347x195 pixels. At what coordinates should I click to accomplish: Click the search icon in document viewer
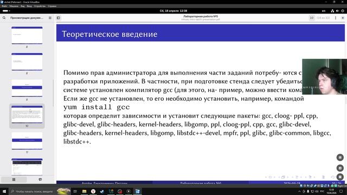4,18
